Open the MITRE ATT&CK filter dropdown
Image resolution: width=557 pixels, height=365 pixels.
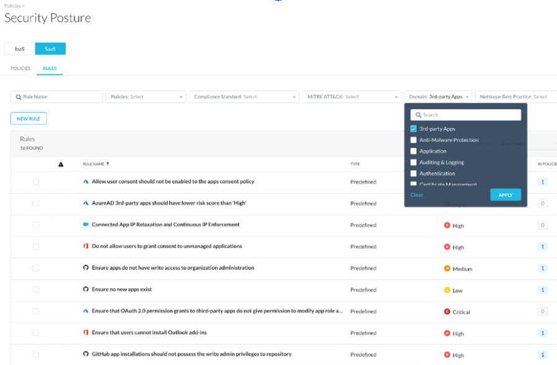point(352,96)
